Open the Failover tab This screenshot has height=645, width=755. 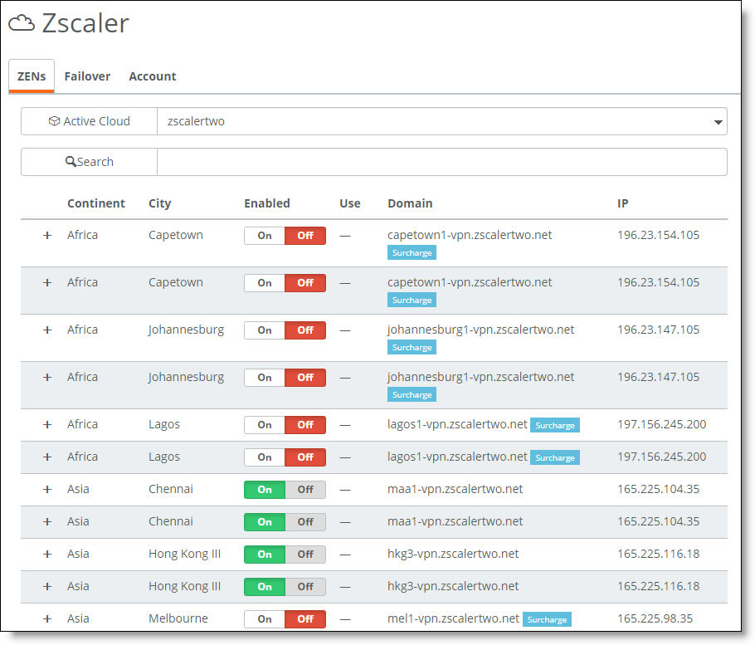(87, 76)
